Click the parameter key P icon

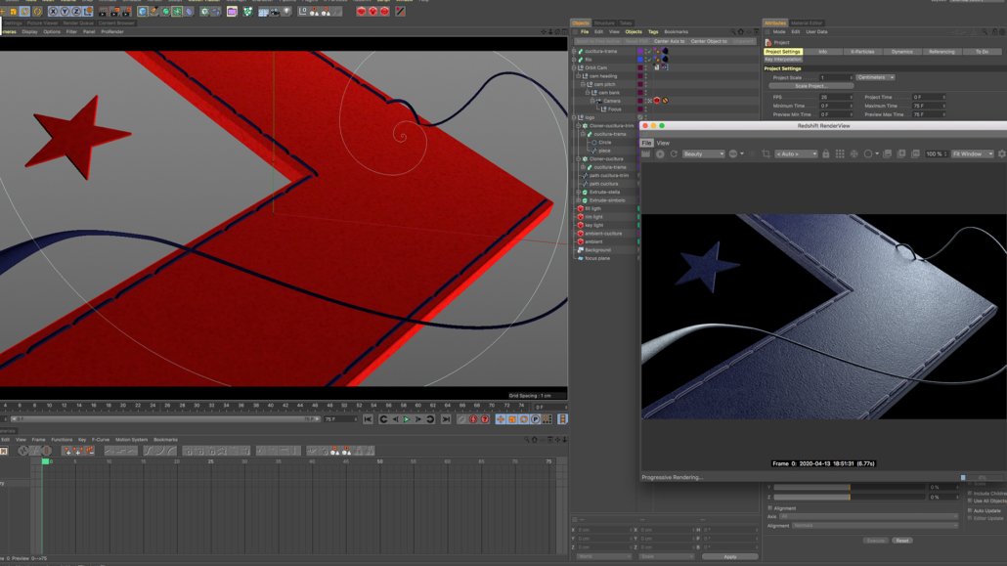point(536,419)
